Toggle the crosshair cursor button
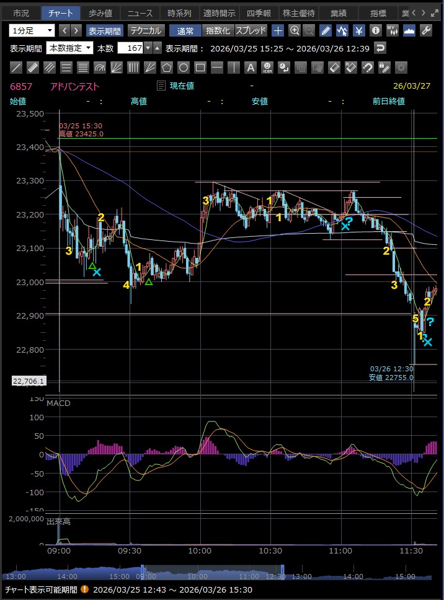This screenshot has width=444, height=600. click(x=278, y=30)
